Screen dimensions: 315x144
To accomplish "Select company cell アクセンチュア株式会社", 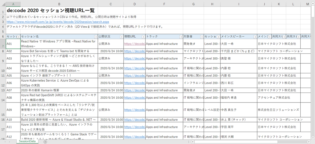I will coord(274,98).
